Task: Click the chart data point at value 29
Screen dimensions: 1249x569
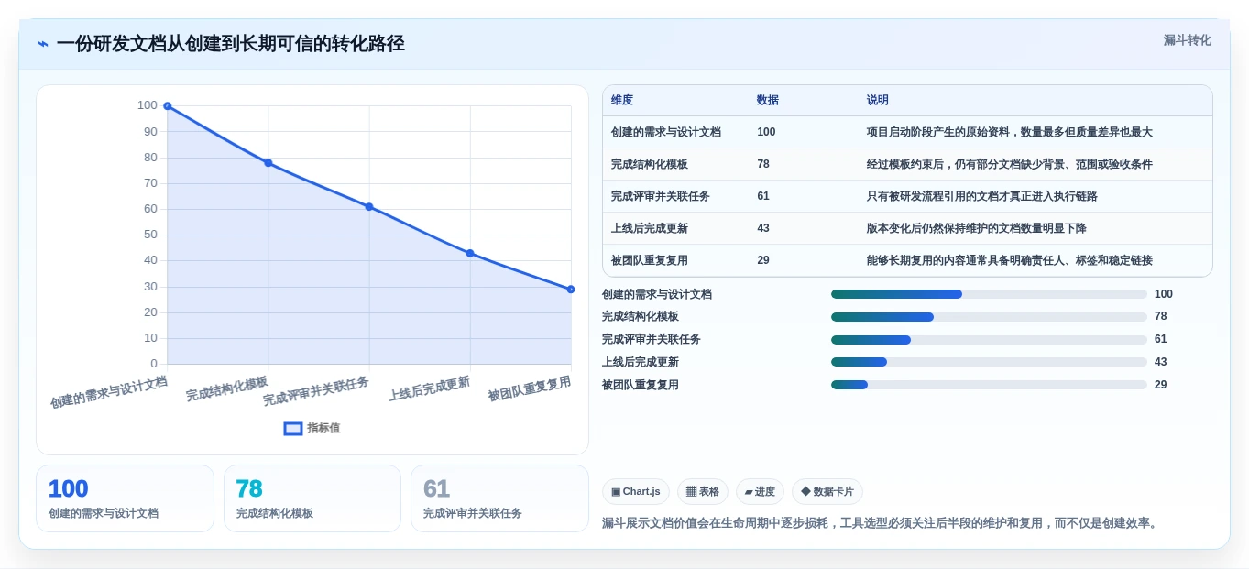Action: (x=571, y=290)
